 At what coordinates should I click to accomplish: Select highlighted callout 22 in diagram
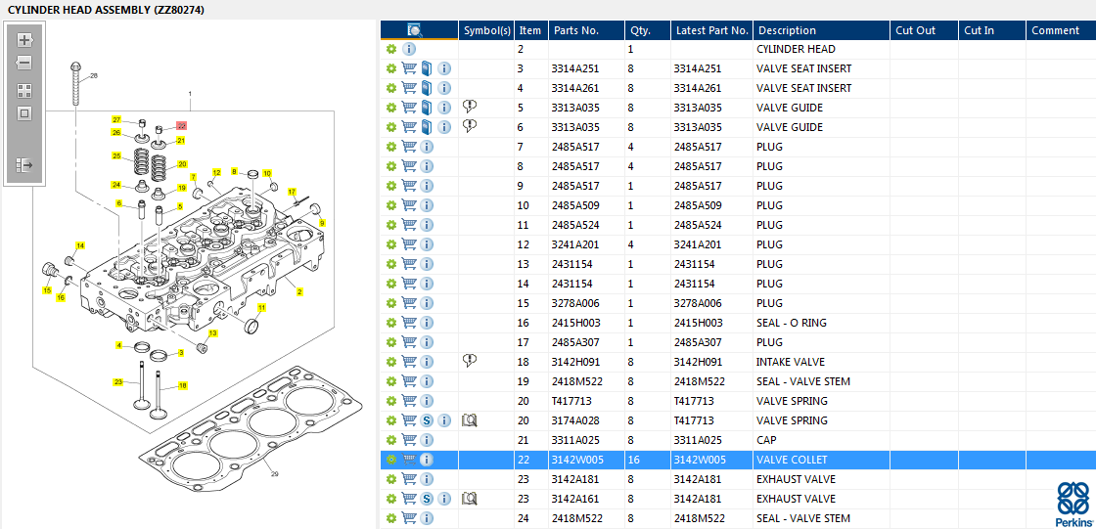182,126
